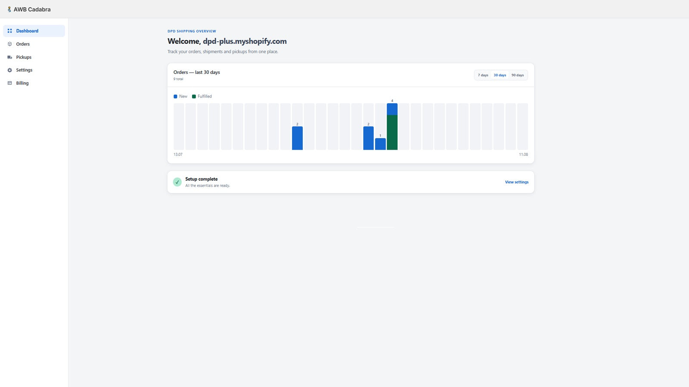The height and width of the screenshot is (387, 689).
Task: Click the Dashboard grid icon
Action: (9, 31)
